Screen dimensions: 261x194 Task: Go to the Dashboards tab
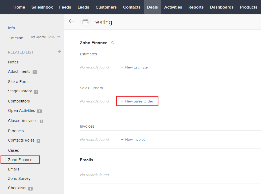click(221, 7)
